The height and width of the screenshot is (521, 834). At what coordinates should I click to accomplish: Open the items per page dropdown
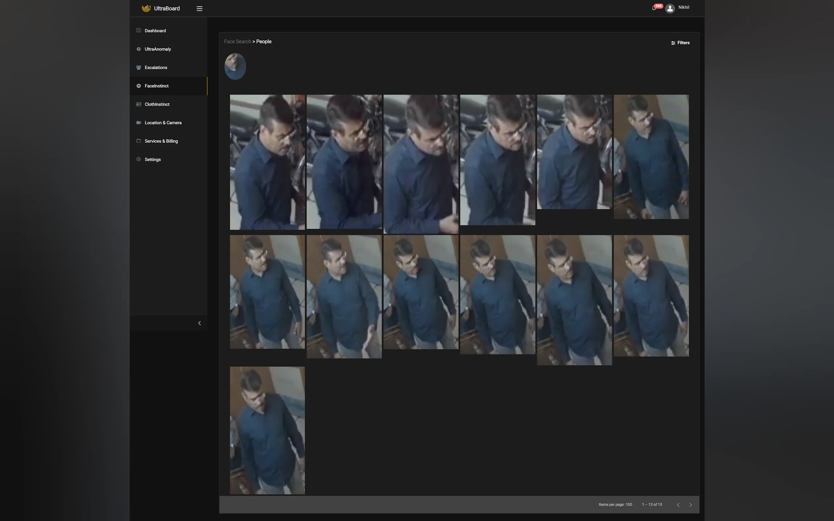pos(628,505)
